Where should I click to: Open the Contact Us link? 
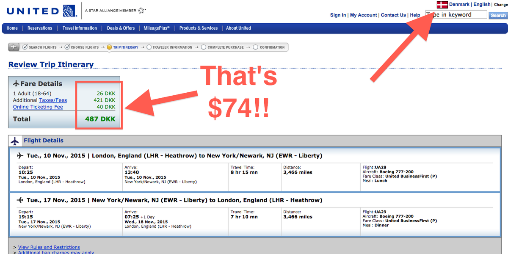pyautogui.click(x=393, y=15)
